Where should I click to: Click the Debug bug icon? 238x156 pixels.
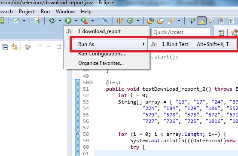click(52, 21)
